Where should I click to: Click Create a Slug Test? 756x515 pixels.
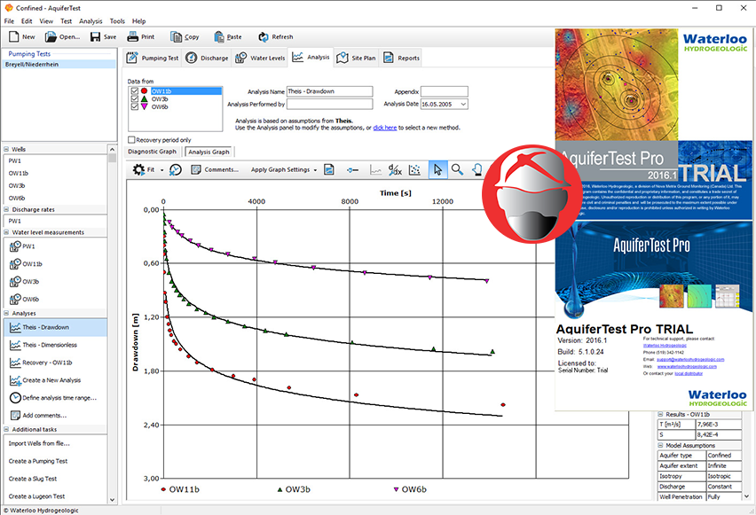pos(32,479)
